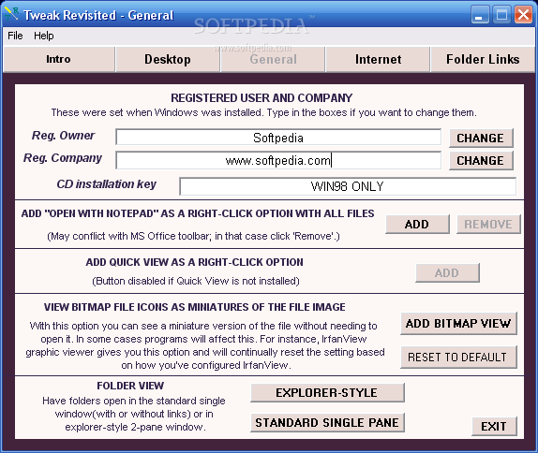Click the REMOVE button for Notepad option
Viewport: 538px width, 453px height.
tap(488, 225)
